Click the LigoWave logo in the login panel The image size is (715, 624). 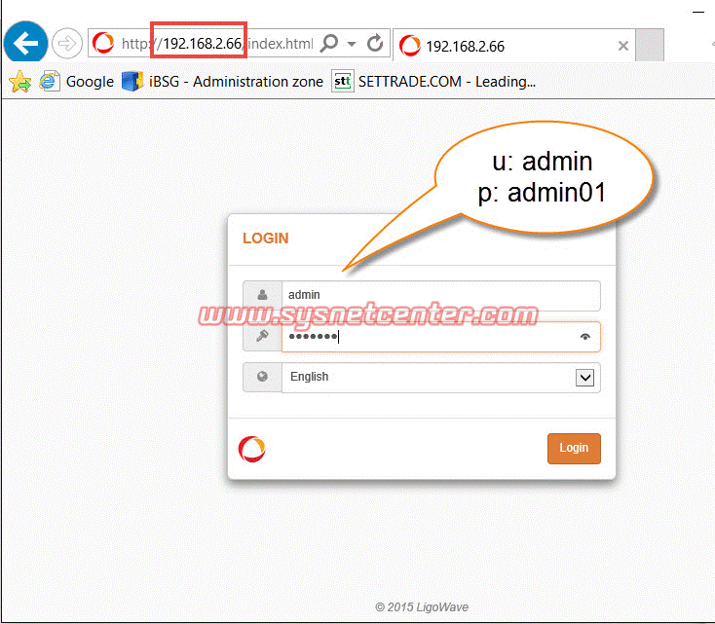click(251, 449)
